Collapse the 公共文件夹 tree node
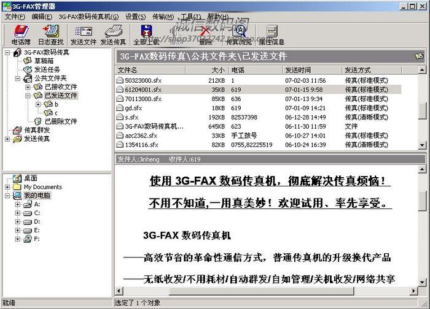The width and height of the screenshot is (430, 309). 18,78
